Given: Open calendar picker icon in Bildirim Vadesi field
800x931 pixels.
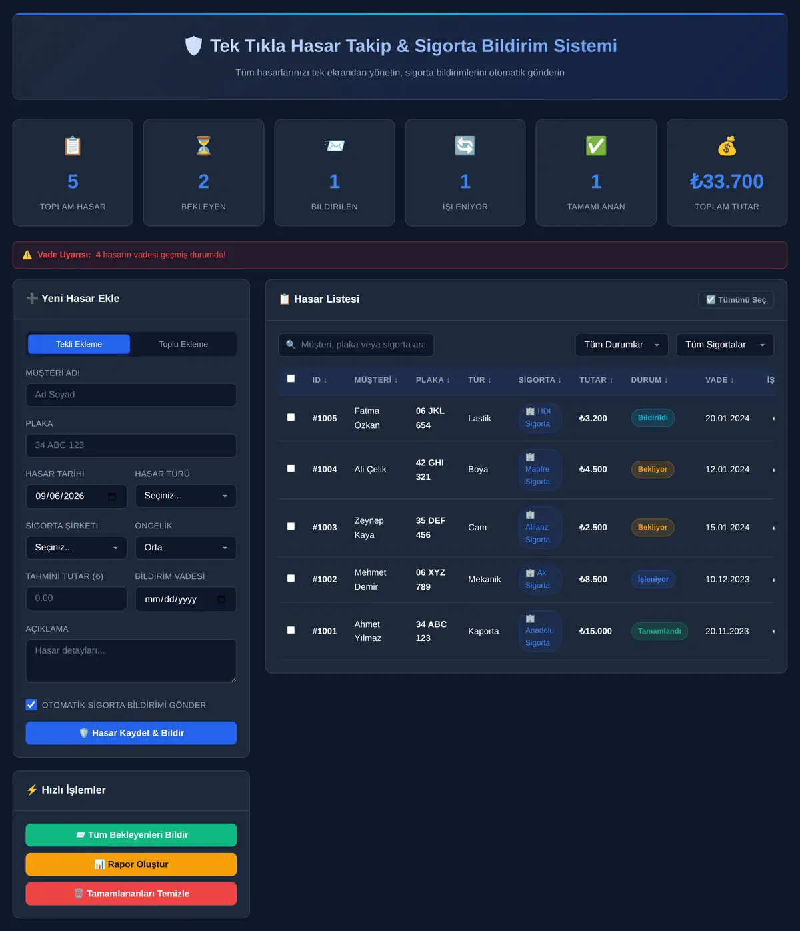Looking at the screenshot, I should click(x=221, y=599).
